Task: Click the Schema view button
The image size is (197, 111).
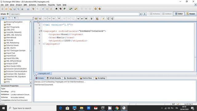Action: pyautogui.click(x=155, y=14)
